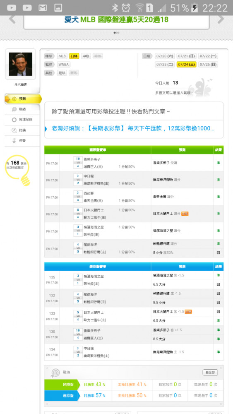
Task: Open the 投注紀錄 sidebar tab
Action: pos(22,120)
